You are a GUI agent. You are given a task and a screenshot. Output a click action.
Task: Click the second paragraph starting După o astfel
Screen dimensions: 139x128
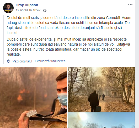(x=68, y=47)
